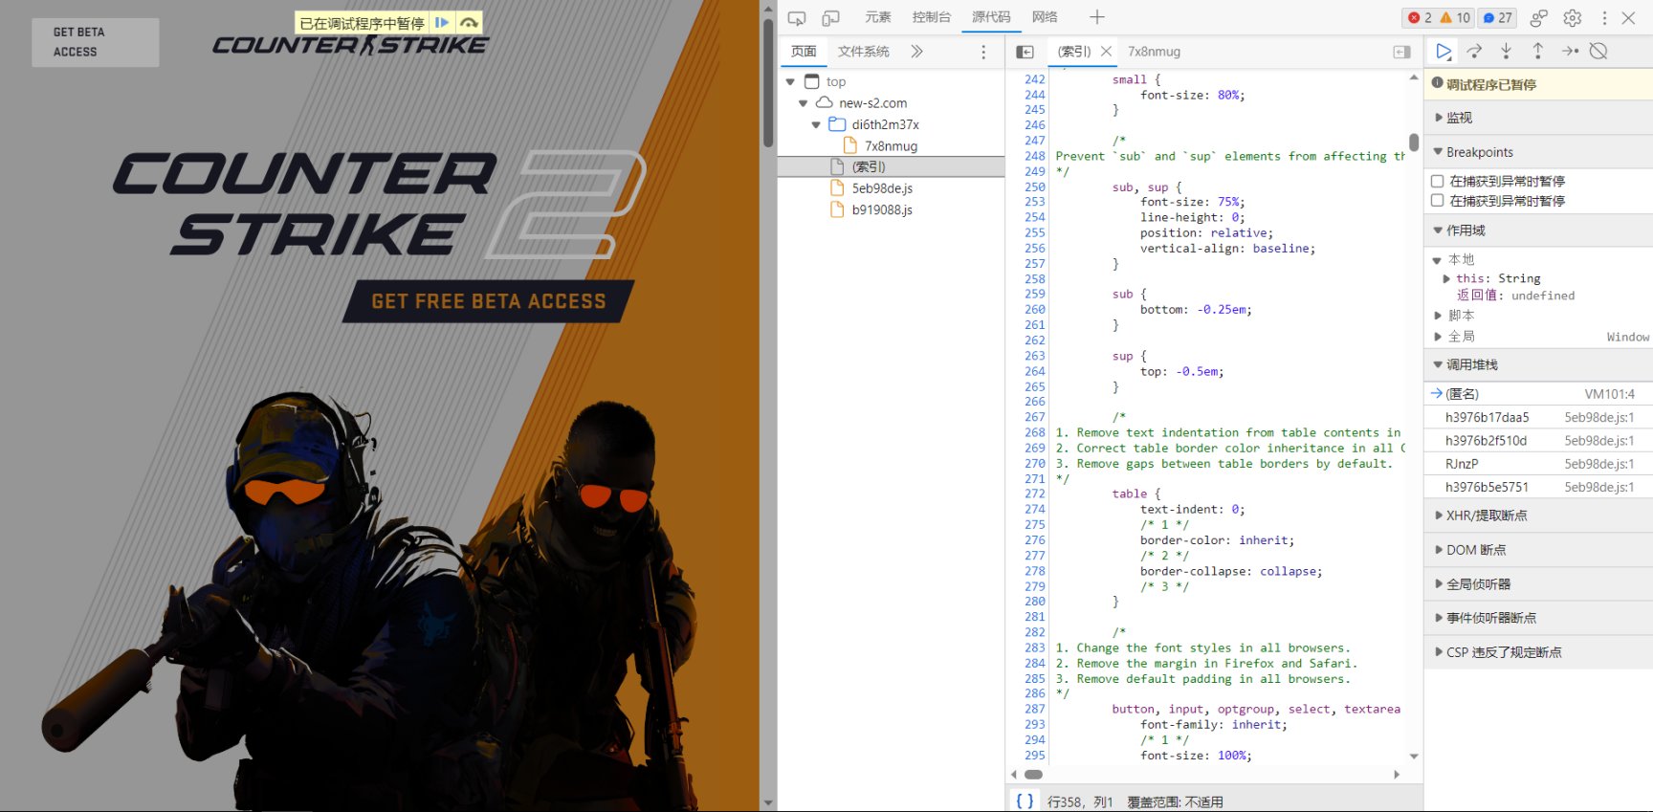Add a new DevTools tool tab
Image resolution: width=1653 pixels, height=812 pixels.
coord(1097,17)
